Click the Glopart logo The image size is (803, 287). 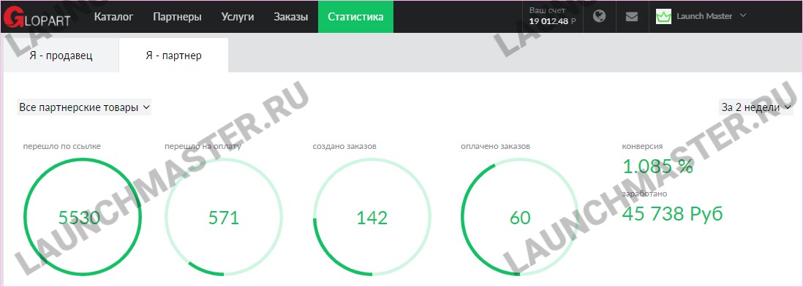point(37,17)
